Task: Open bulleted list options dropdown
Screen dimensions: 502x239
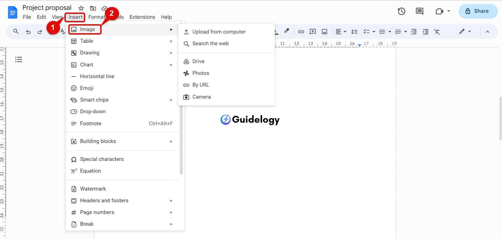Action: [390, 32]
